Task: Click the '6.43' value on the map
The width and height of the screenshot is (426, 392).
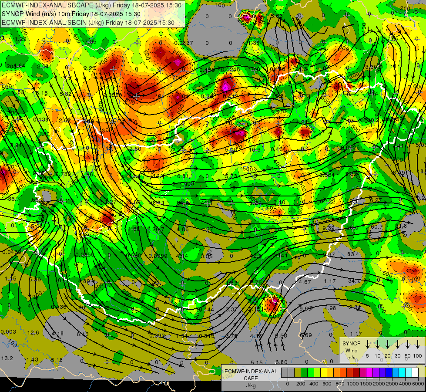Action: [83, 335]
